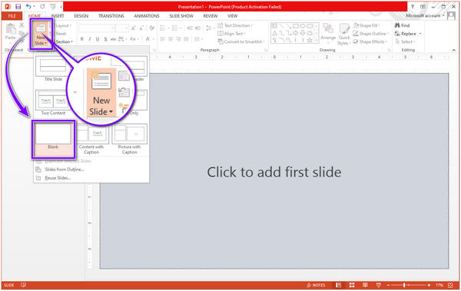Expand the Section dropdown

pos(64,41)
